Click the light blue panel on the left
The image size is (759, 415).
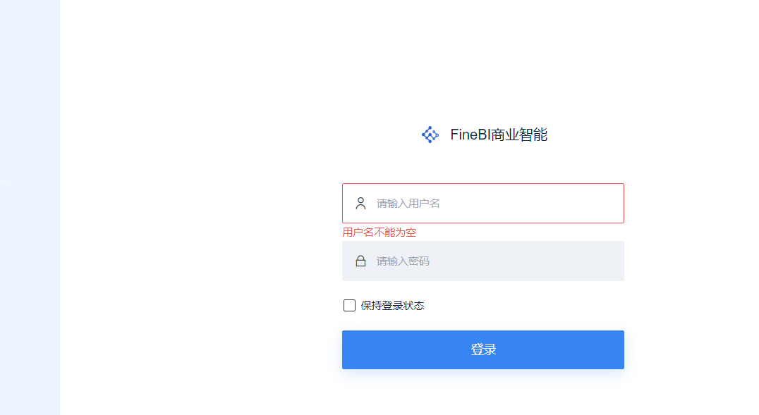point(30,207)
